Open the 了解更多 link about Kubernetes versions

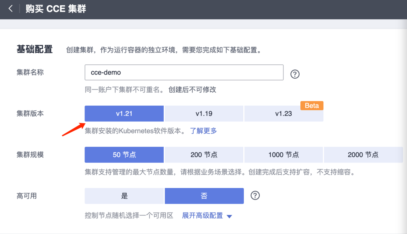(203, 131)
